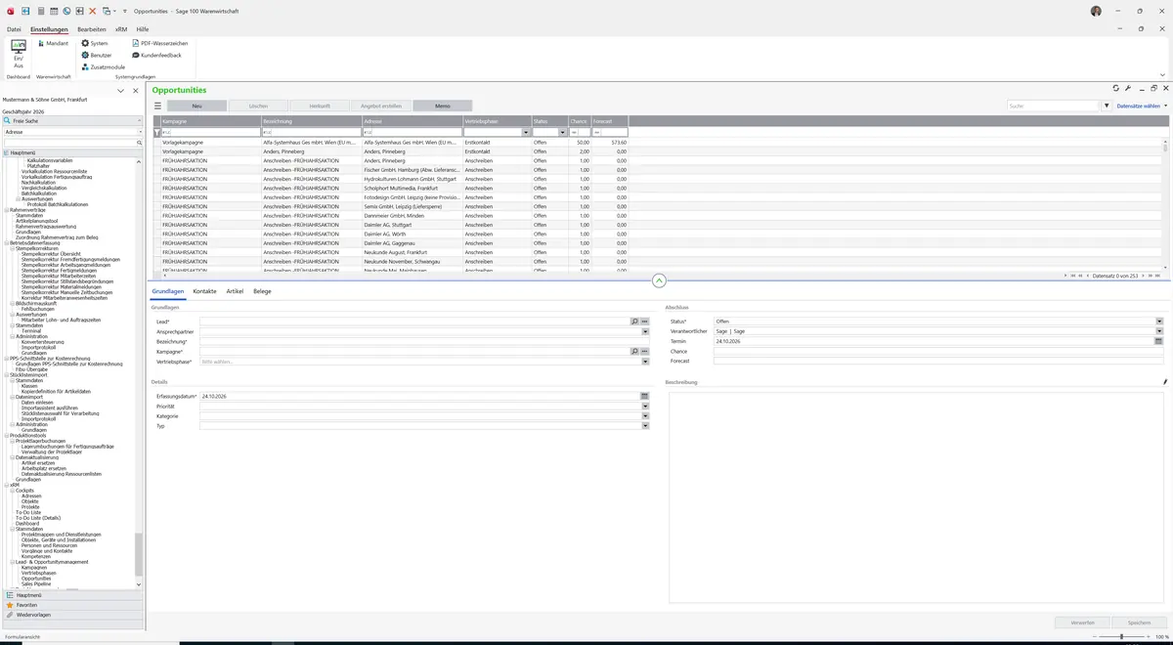The image size is (1173, 645).
Task: Open the Adresse dropdown in search pane
Action: 140,131
